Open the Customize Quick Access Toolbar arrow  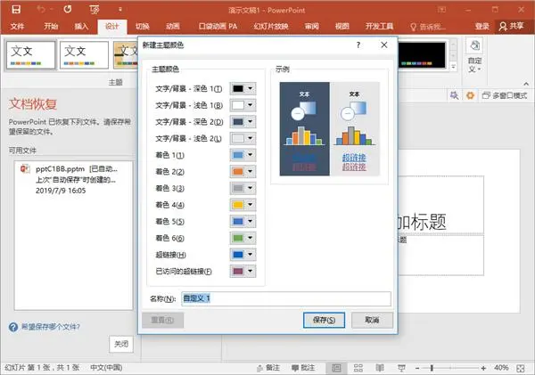pyautogui.click(x=120, y=10)
